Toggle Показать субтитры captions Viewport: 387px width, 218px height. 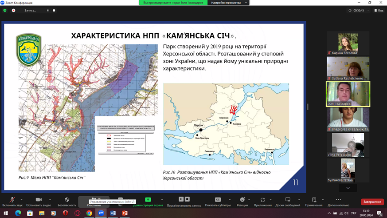tap(218, 200)
